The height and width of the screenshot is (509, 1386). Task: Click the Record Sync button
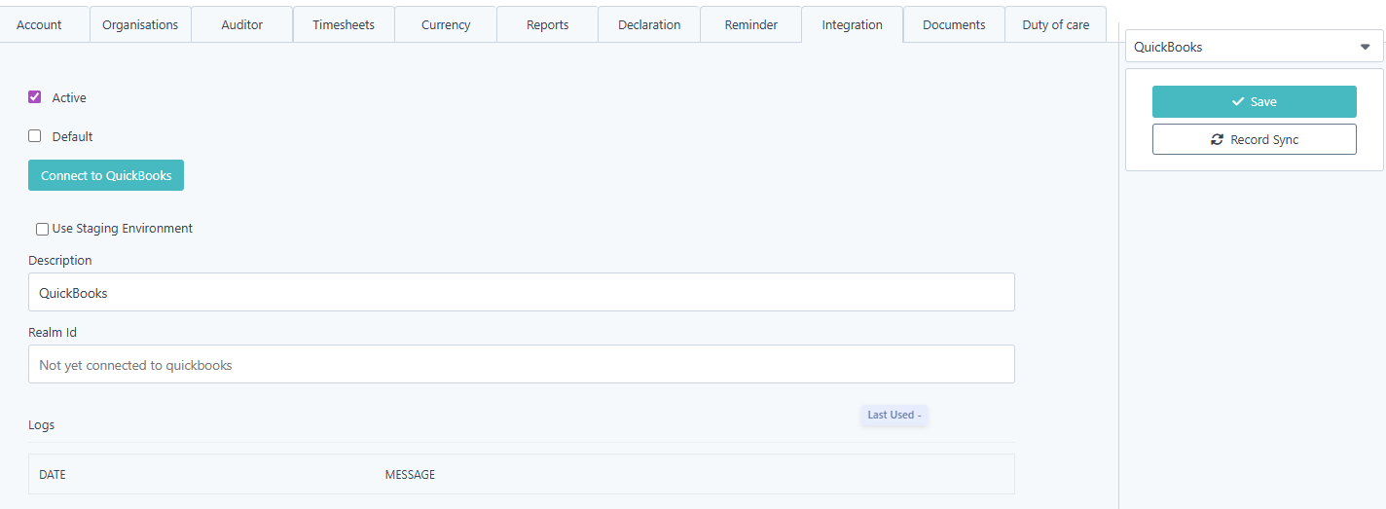click(1254, 139)
